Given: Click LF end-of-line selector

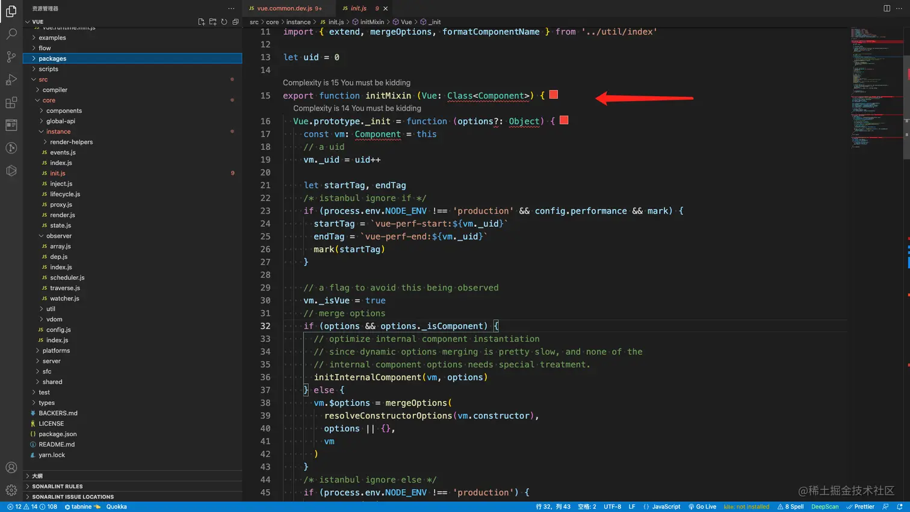Looking at the screenshot, I should [632, 507].
